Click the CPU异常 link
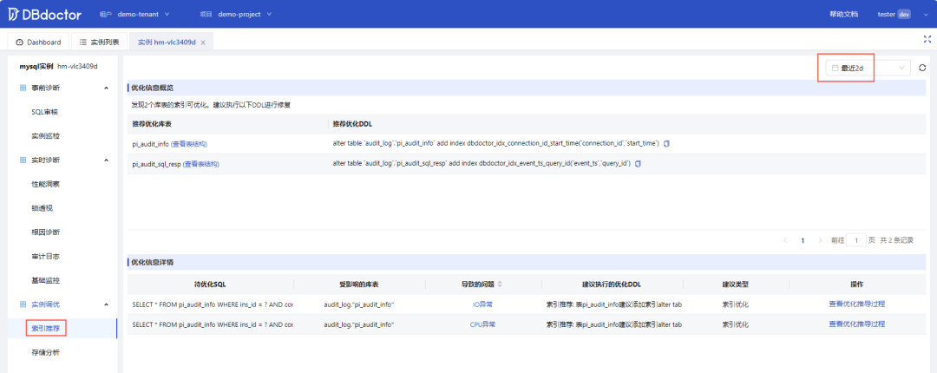This screenshot has height=373, width=937. click(x=482, y=324)
